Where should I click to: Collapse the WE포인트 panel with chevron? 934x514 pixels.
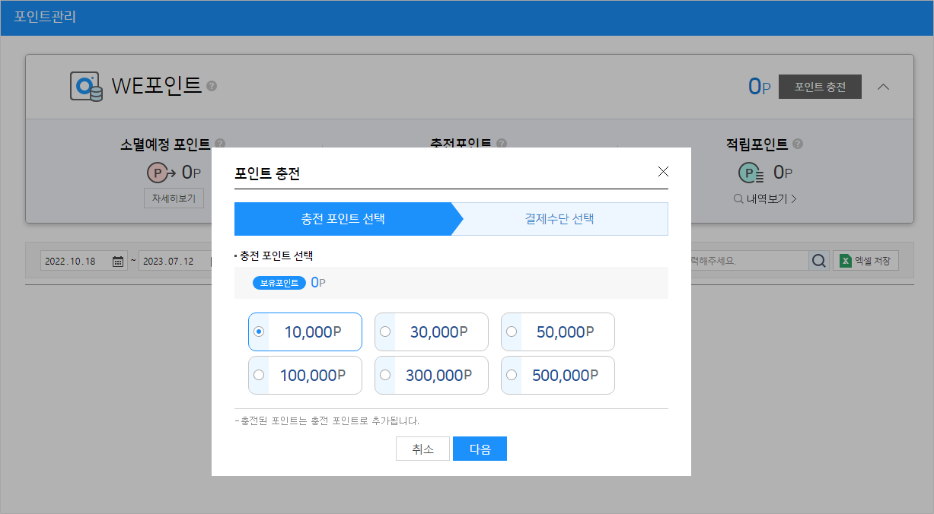pyautogui.click(x=883, y=87)
